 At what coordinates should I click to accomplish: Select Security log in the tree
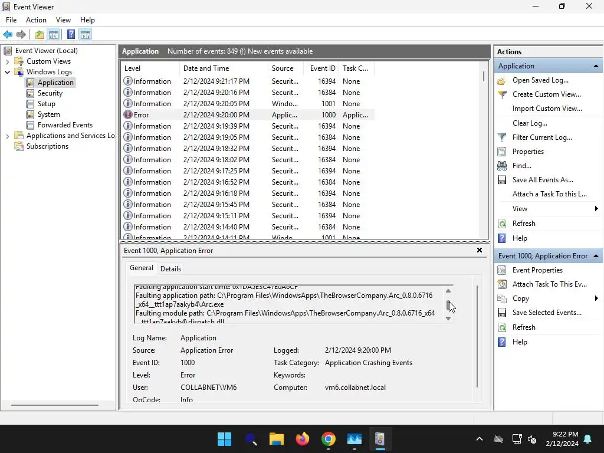tap(50, 93)
